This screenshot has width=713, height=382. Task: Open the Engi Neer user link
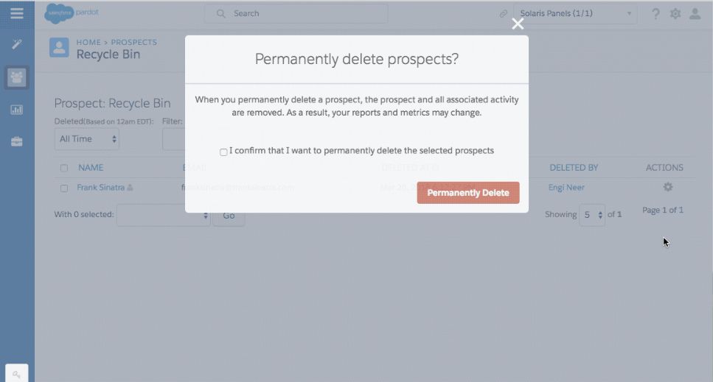tap(566, 188)
